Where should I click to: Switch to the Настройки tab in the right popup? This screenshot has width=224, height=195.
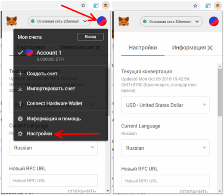143,47
